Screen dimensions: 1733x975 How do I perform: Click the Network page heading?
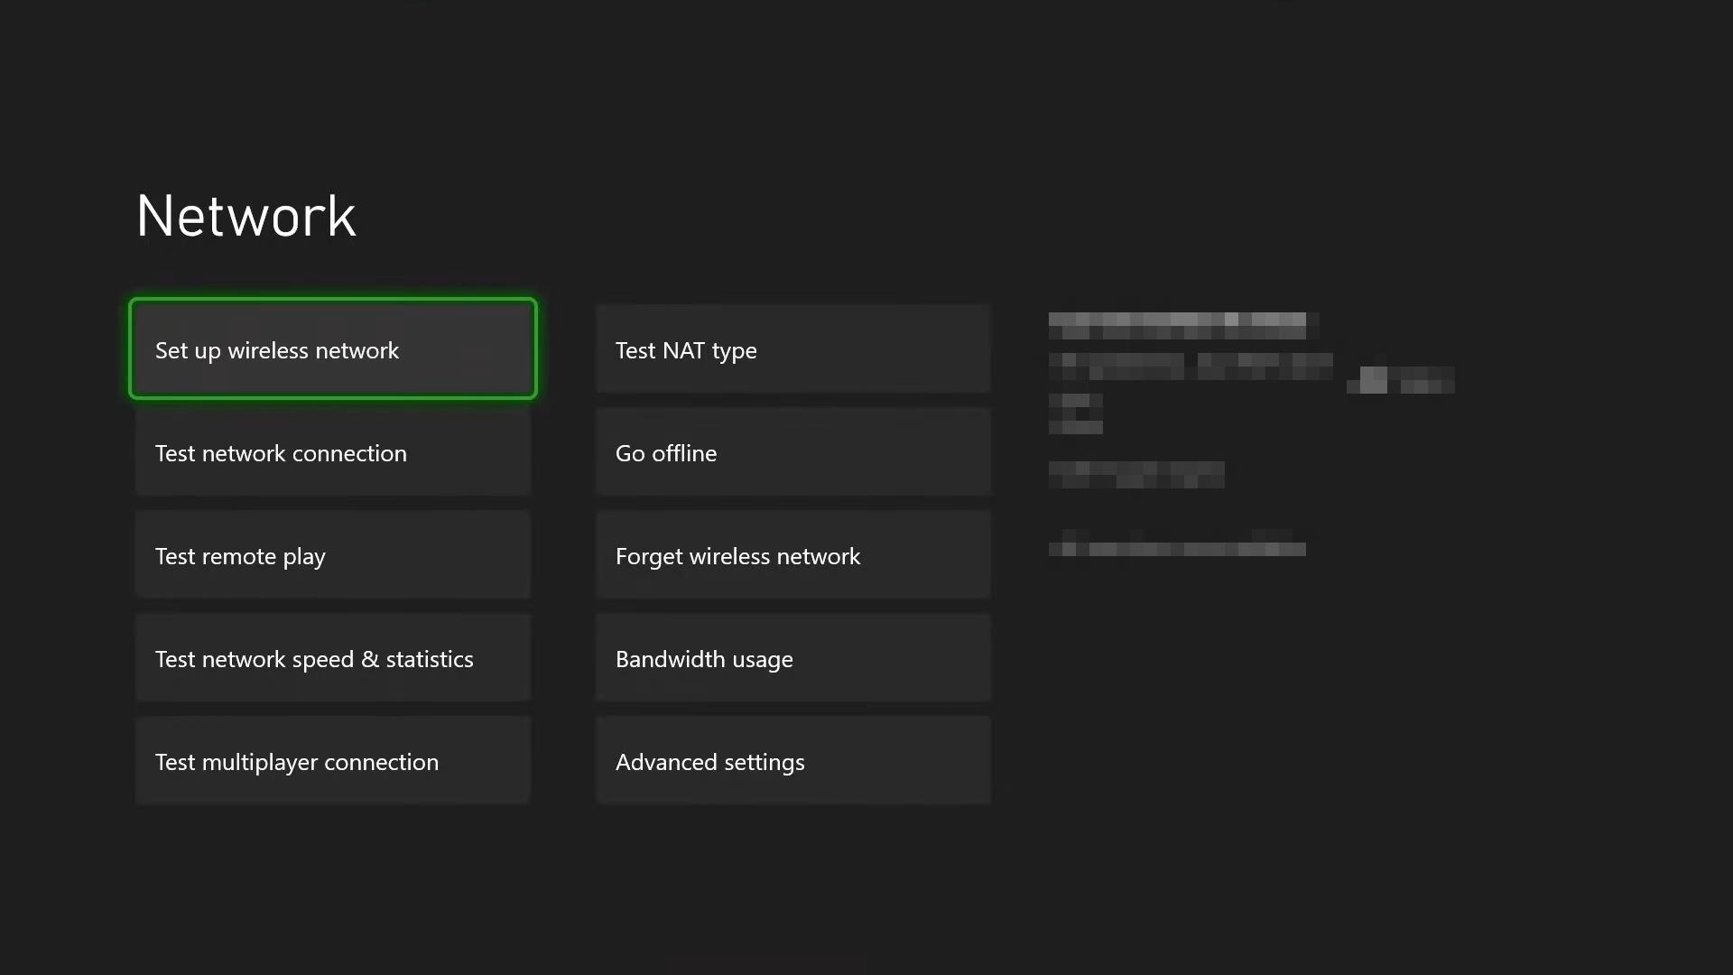[x=246, y=217]
